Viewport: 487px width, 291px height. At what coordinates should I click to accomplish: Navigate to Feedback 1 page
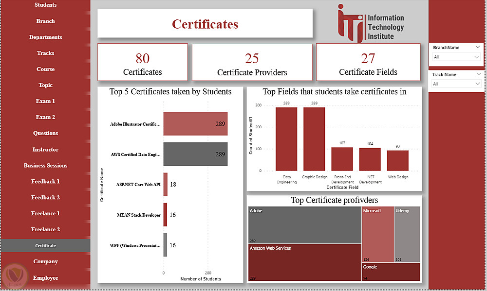point(45,181)
